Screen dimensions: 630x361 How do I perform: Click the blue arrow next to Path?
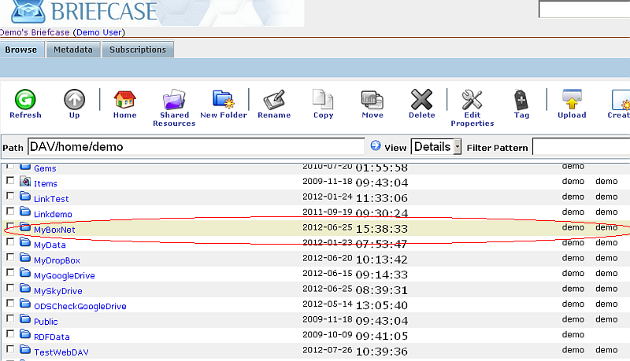pos(376,146)
